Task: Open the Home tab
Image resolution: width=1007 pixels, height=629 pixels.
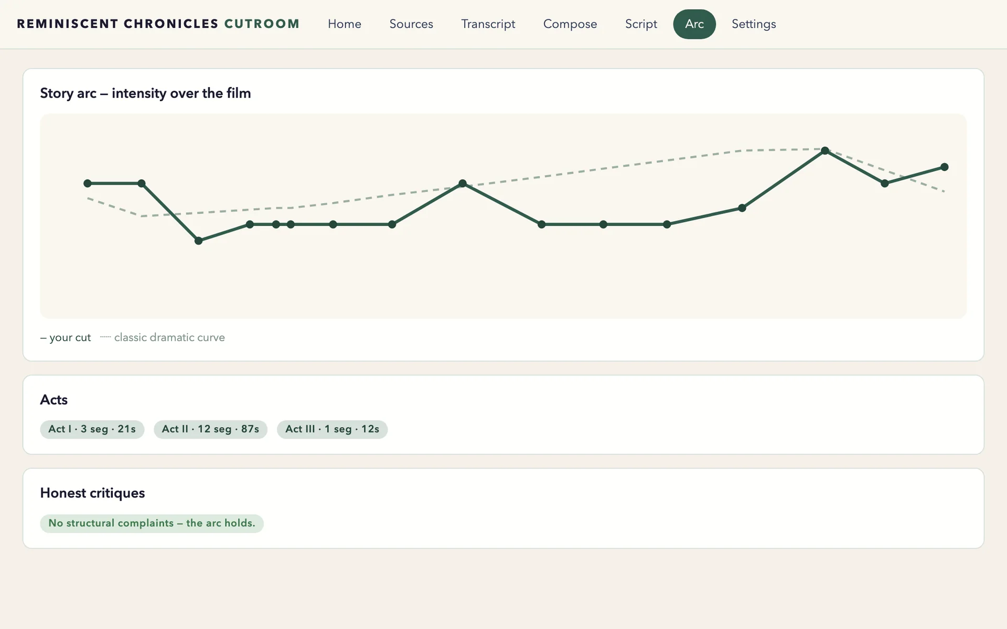Action: coord(345,24)
